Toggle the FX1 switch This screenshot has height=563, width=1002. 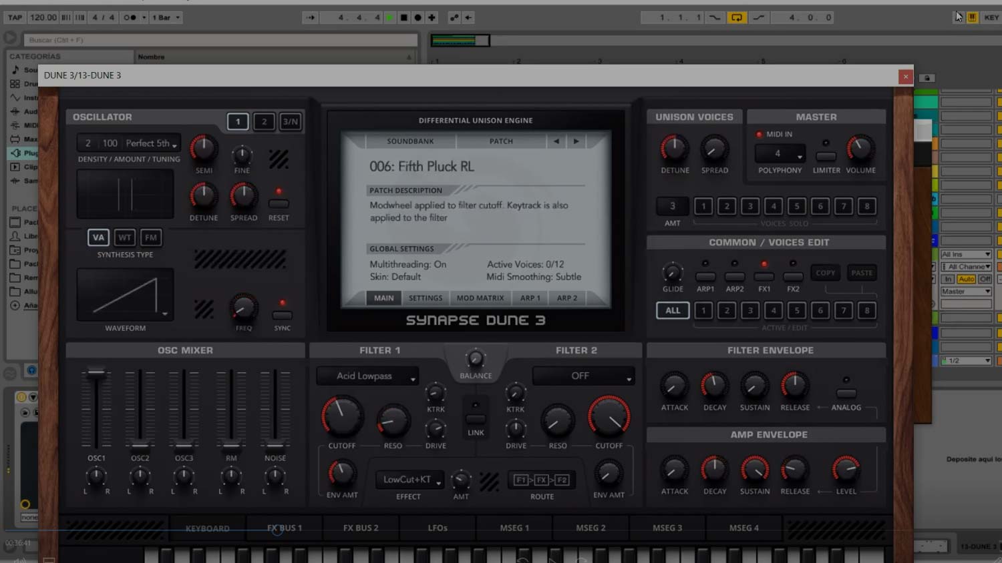point(764,277)
